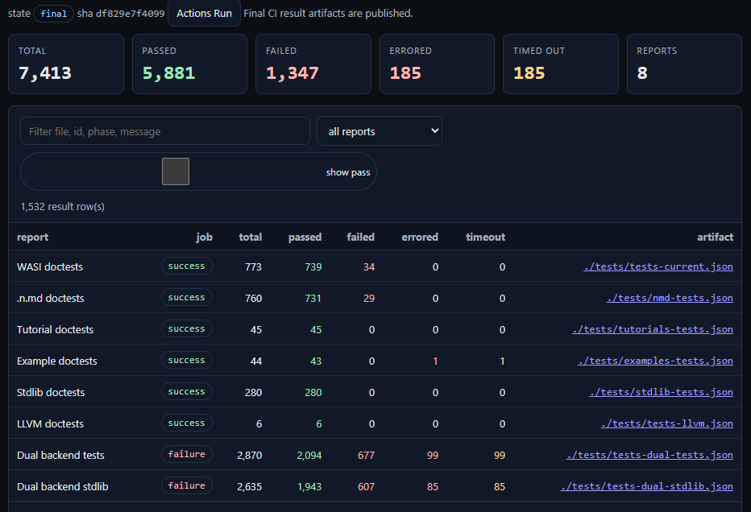Click the 'artifact' column header
The image size is (751, 512).
tap(715, 237)
